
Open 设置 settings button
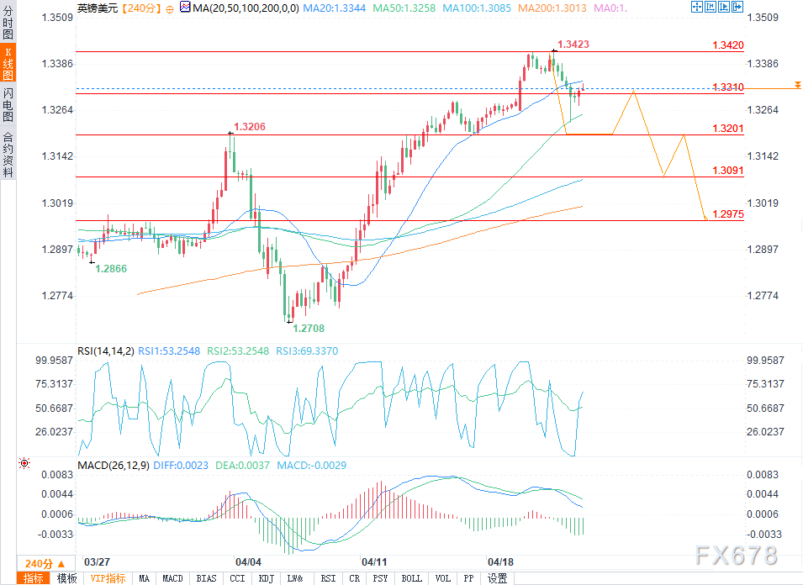497,578
